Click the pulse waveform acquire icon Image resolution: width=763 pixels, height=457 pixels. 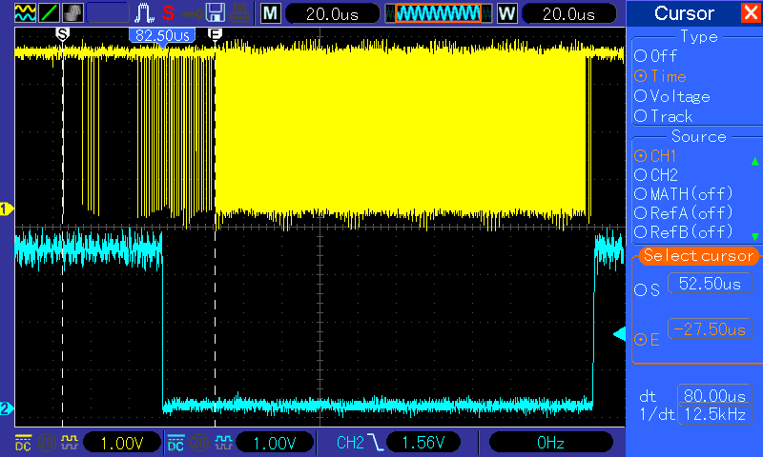pos(144,13)
